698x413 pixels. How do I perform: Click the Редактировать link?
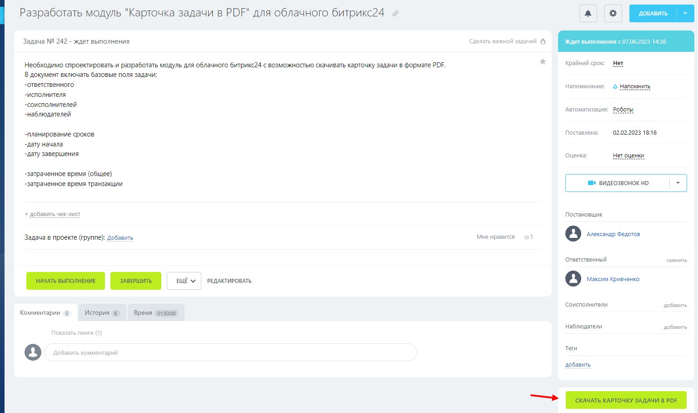(x=229, y=281)
